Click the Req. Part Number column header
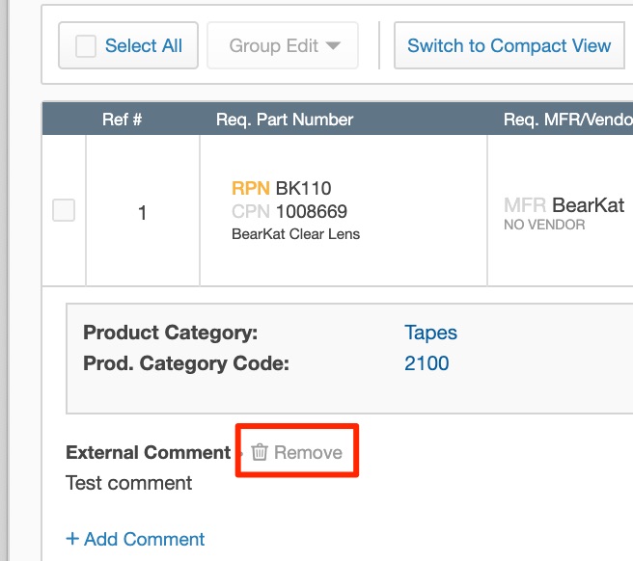633x561 pixels. (x=285, y=120)
